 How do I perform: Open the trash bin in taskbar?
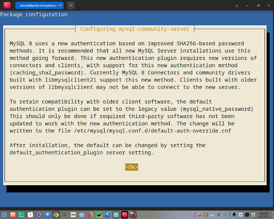pos(253,215)
